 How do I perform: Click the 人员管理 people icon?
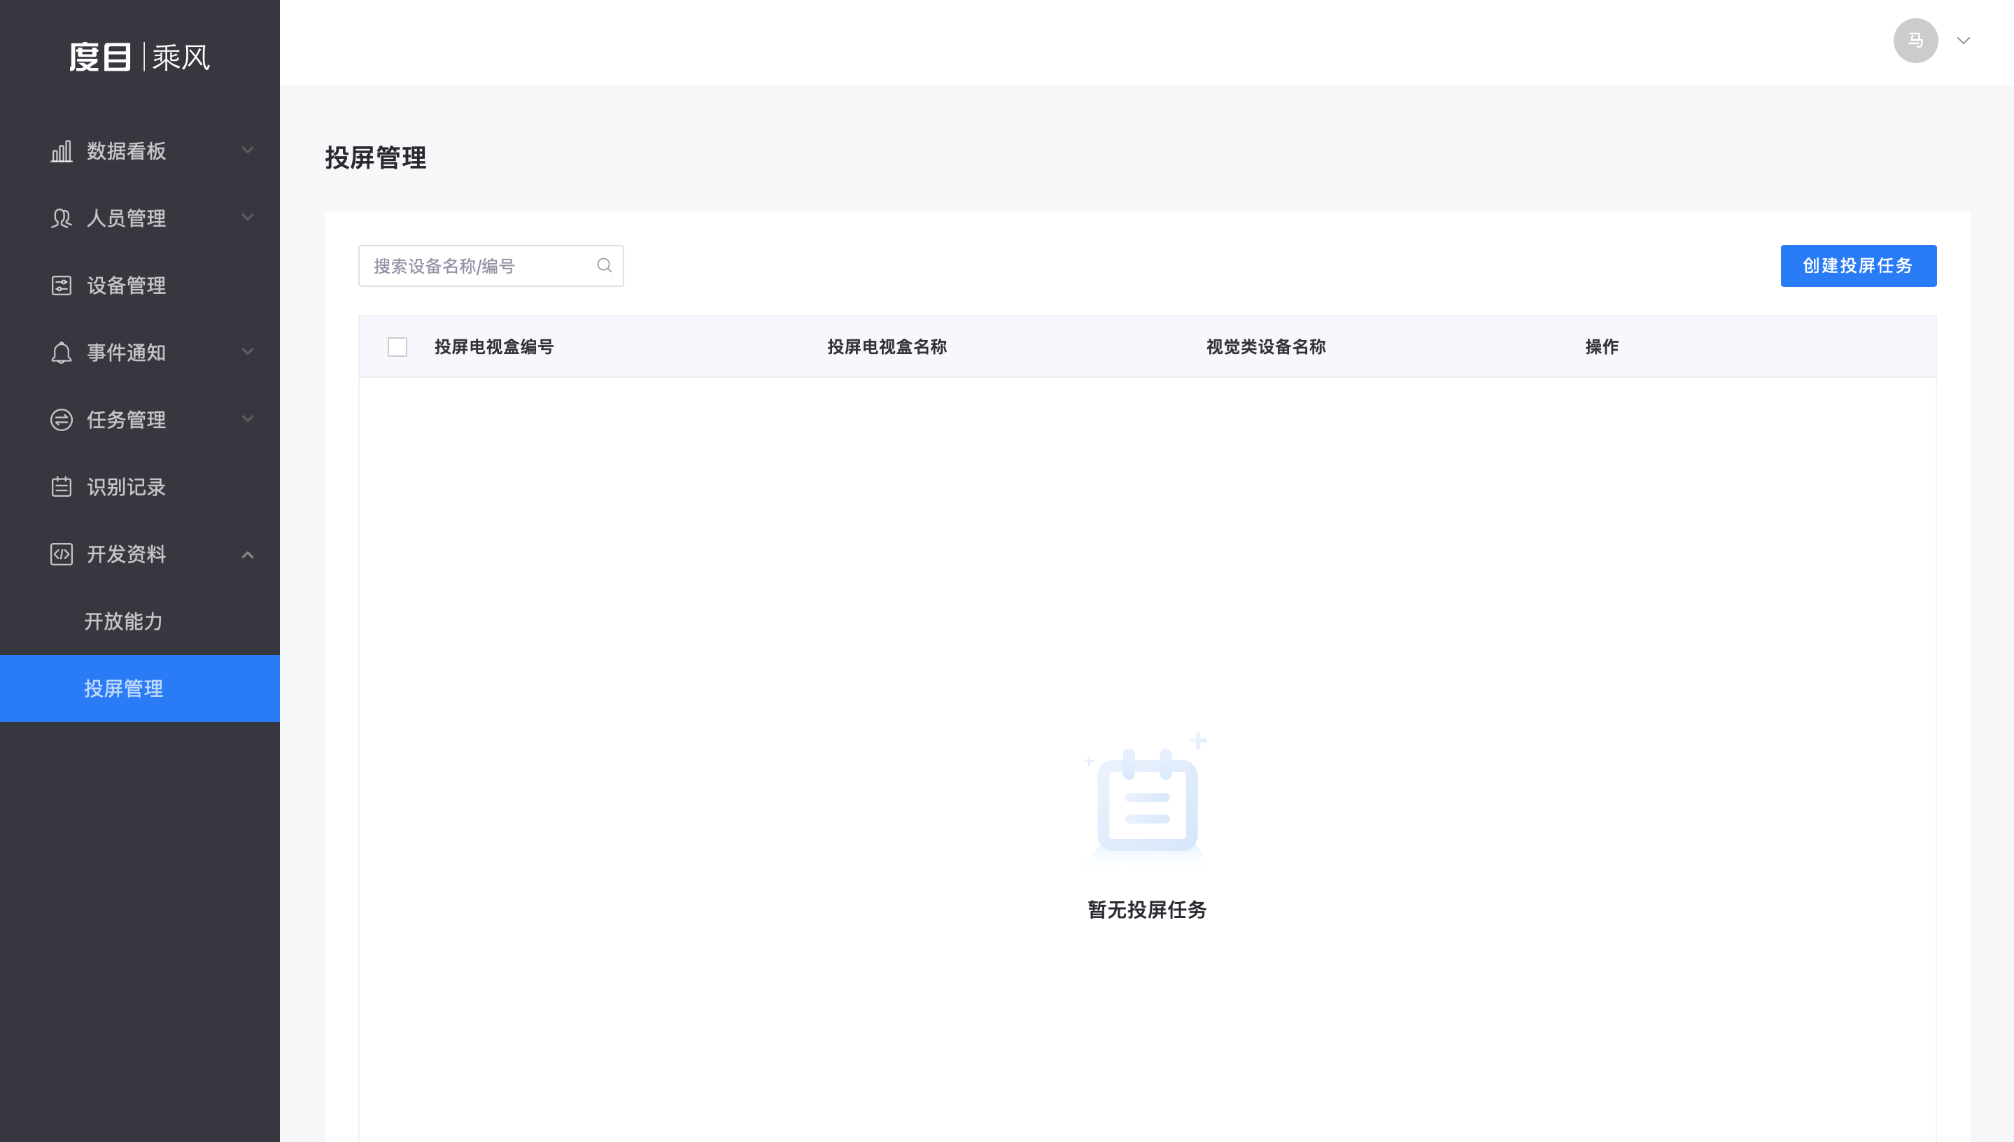[x=61, y=218]
